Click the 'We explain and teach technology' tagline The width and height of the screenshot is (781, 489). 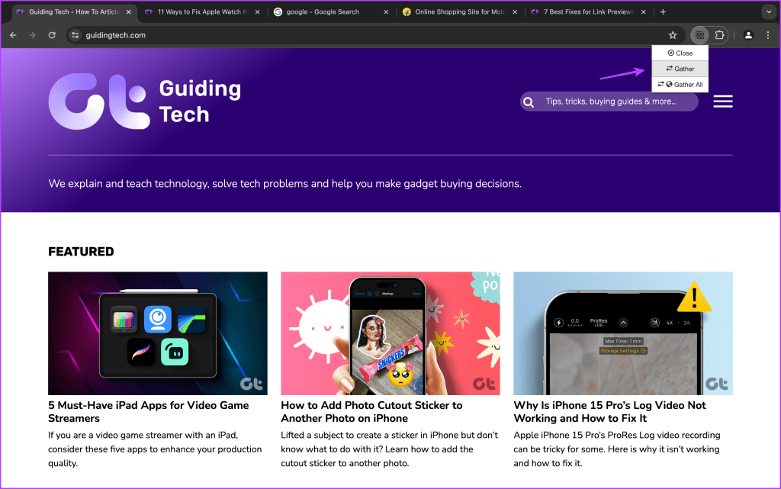tap(285, 184)
